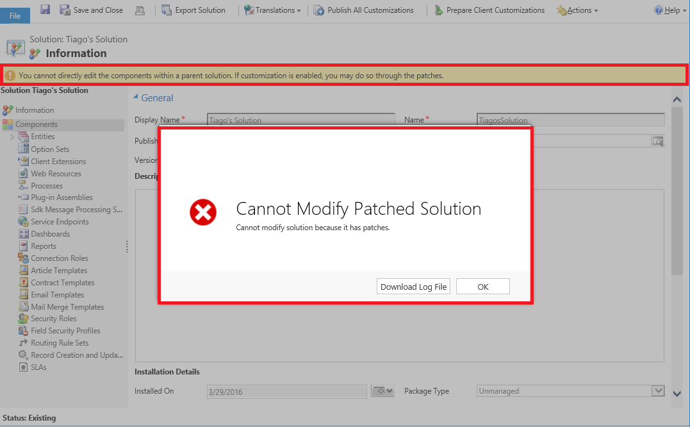The image size is (690, 427).
Task: Collapse the General section
Action: 136,97
